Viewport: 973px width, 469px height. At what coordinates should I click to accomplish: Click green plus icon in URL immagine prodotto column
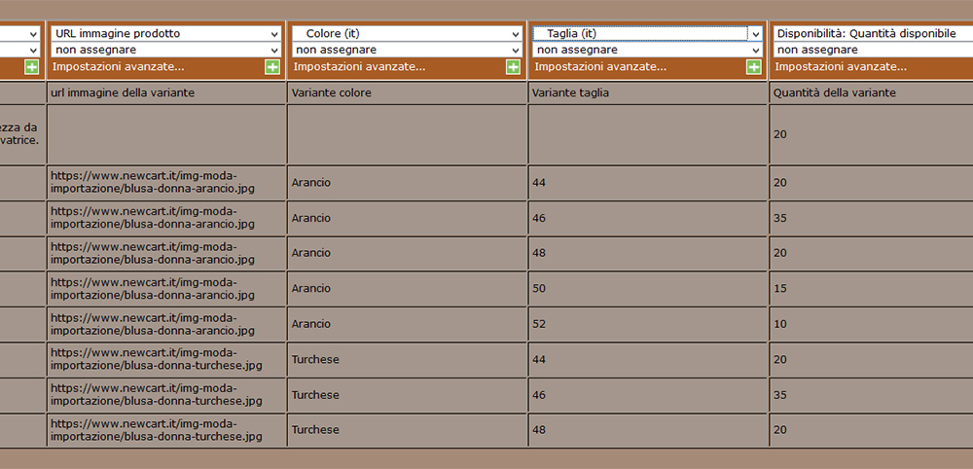point(272,67)
